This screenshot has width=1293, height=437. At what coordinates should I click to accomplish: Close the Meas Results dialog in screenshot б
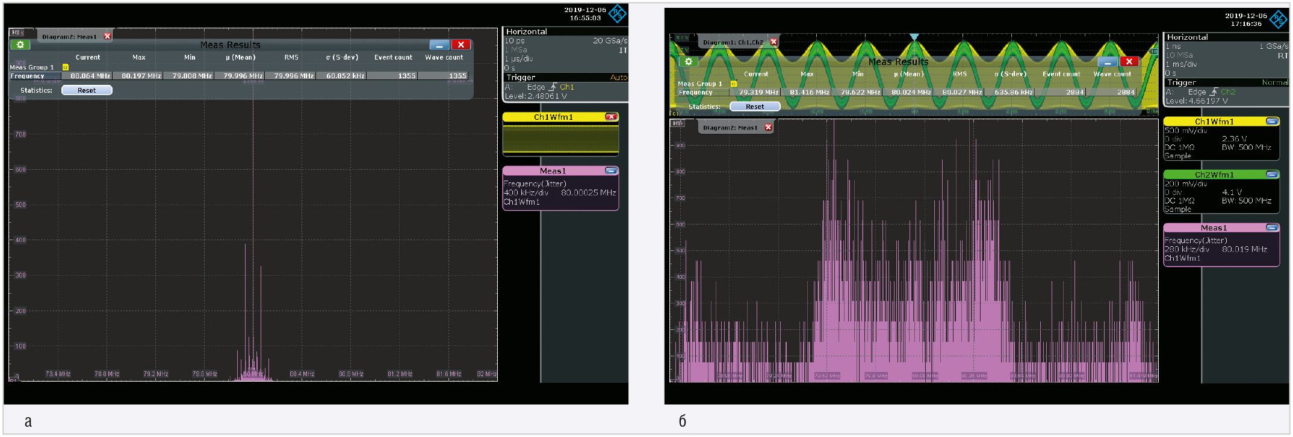pos(1129,62)
